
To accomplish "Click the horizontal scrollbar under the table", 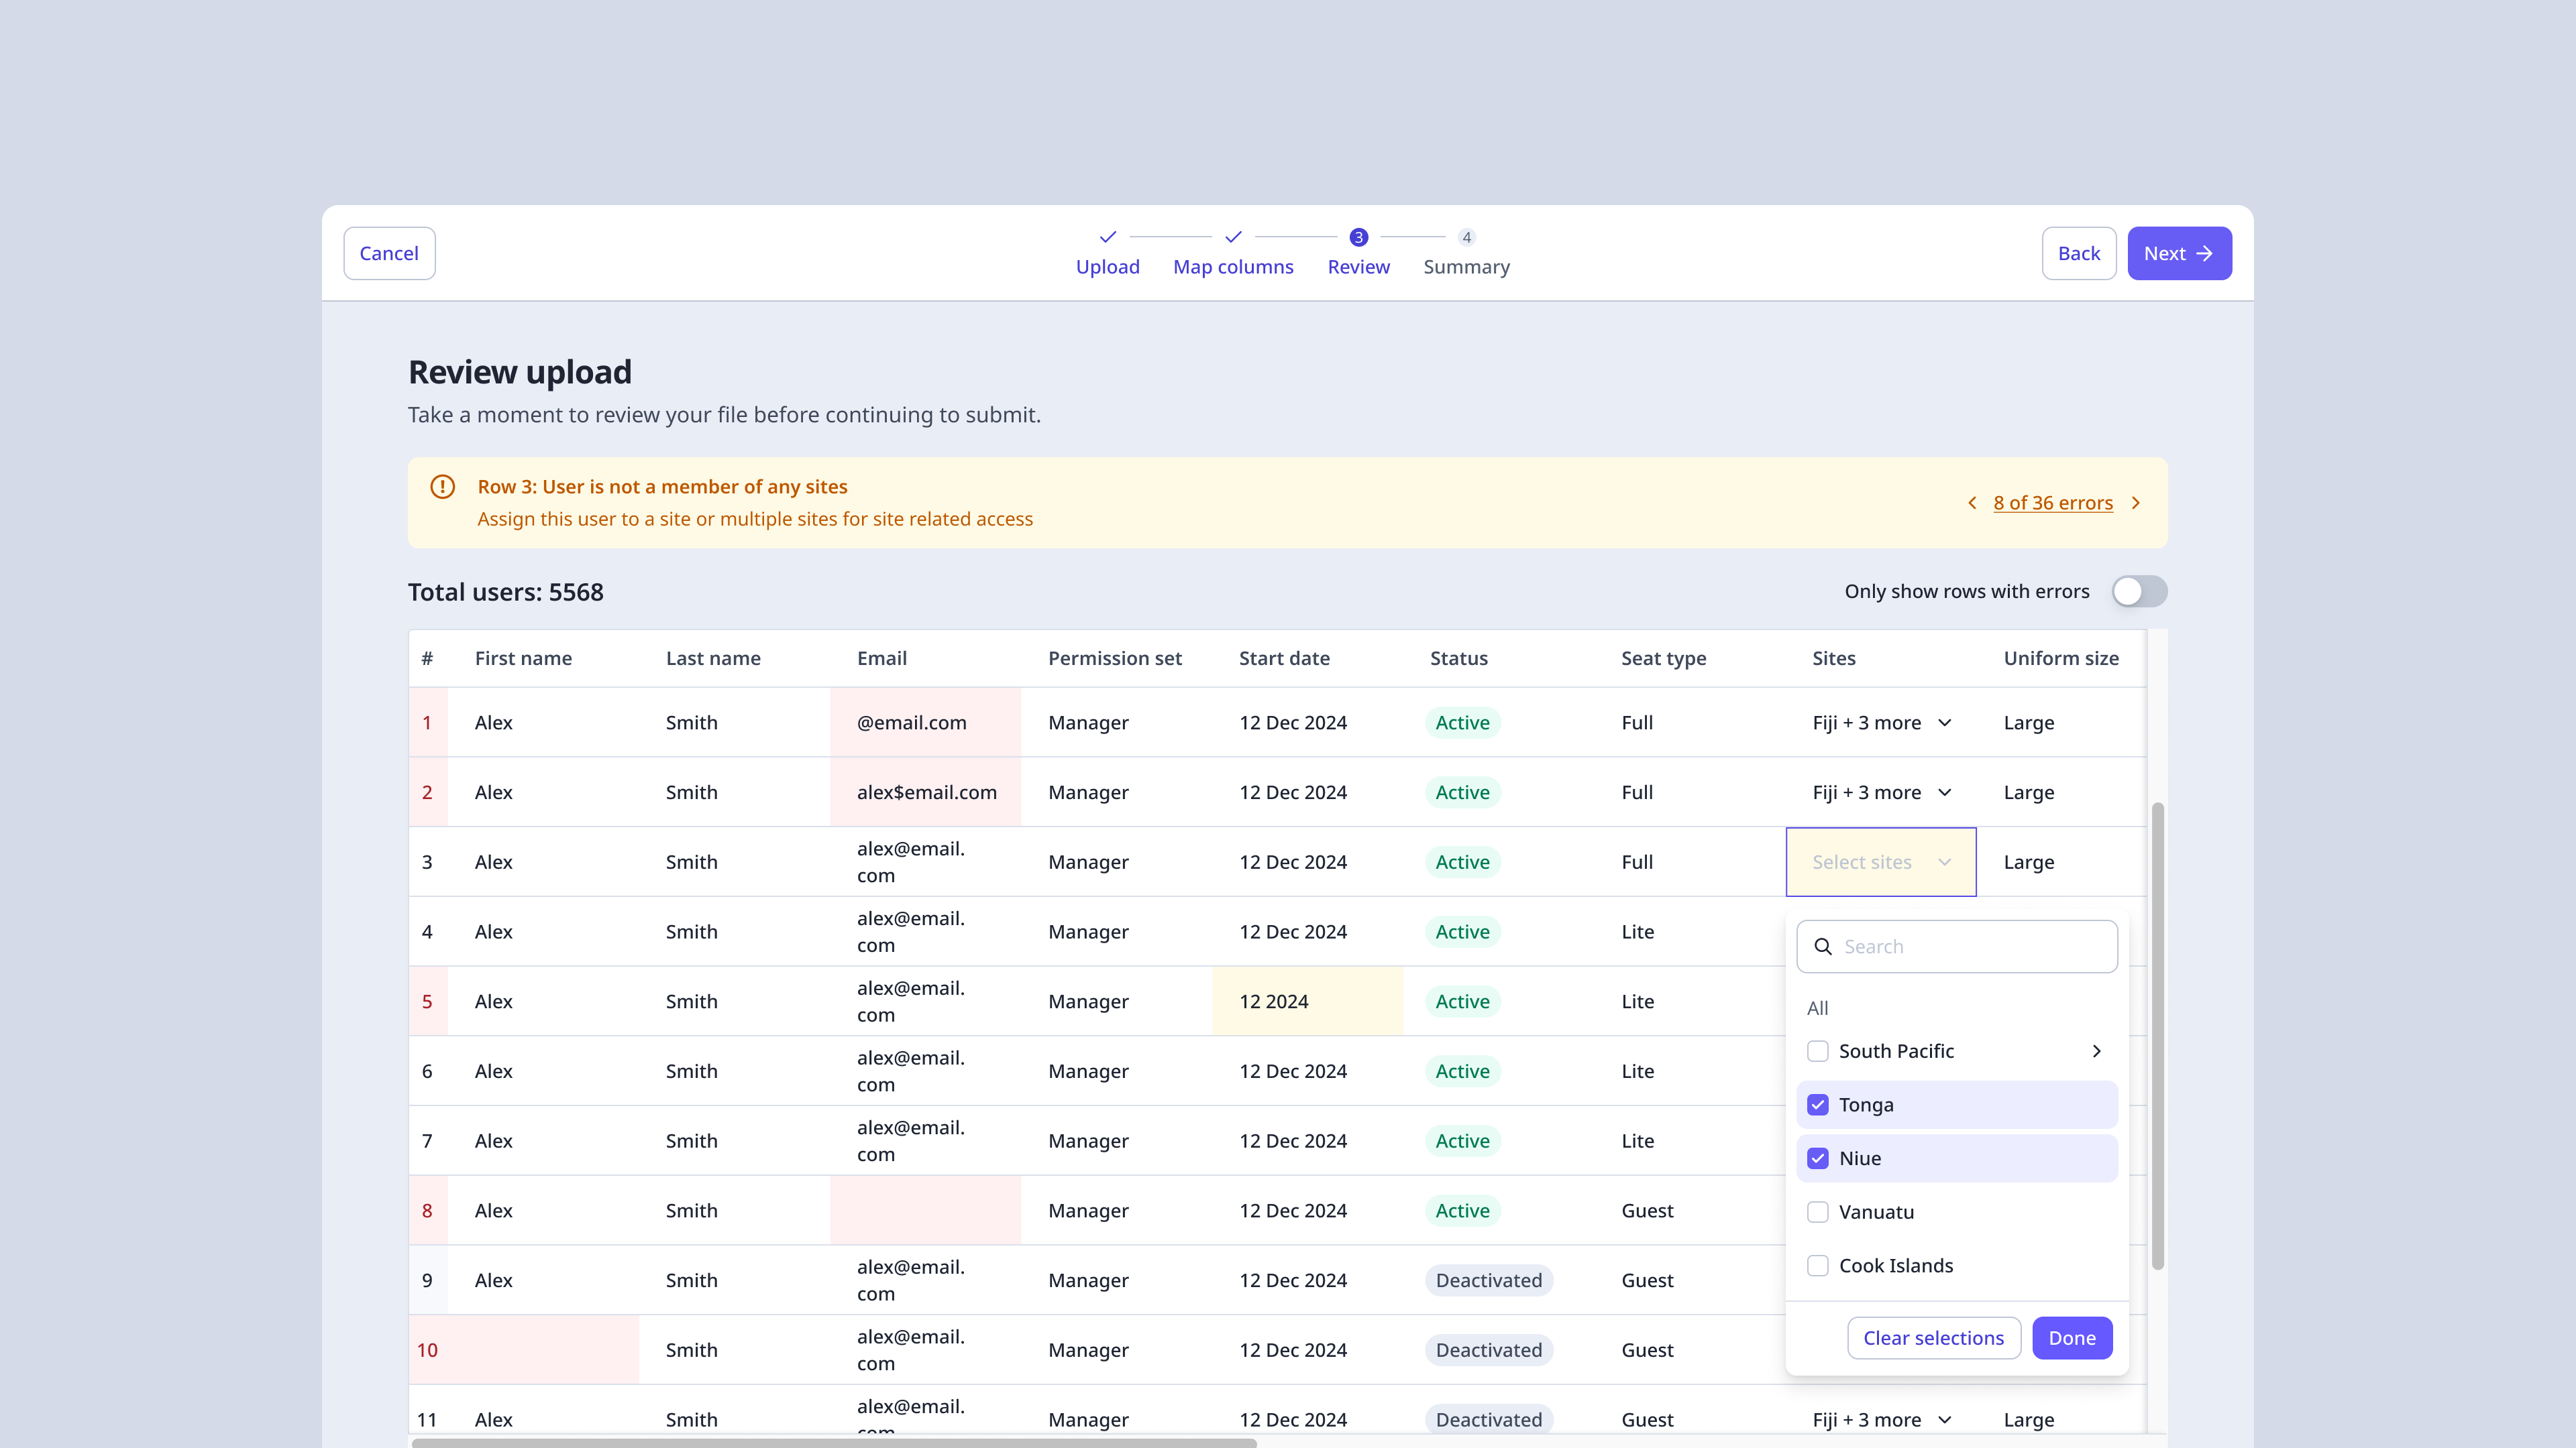I will [x=834, y=1442].
